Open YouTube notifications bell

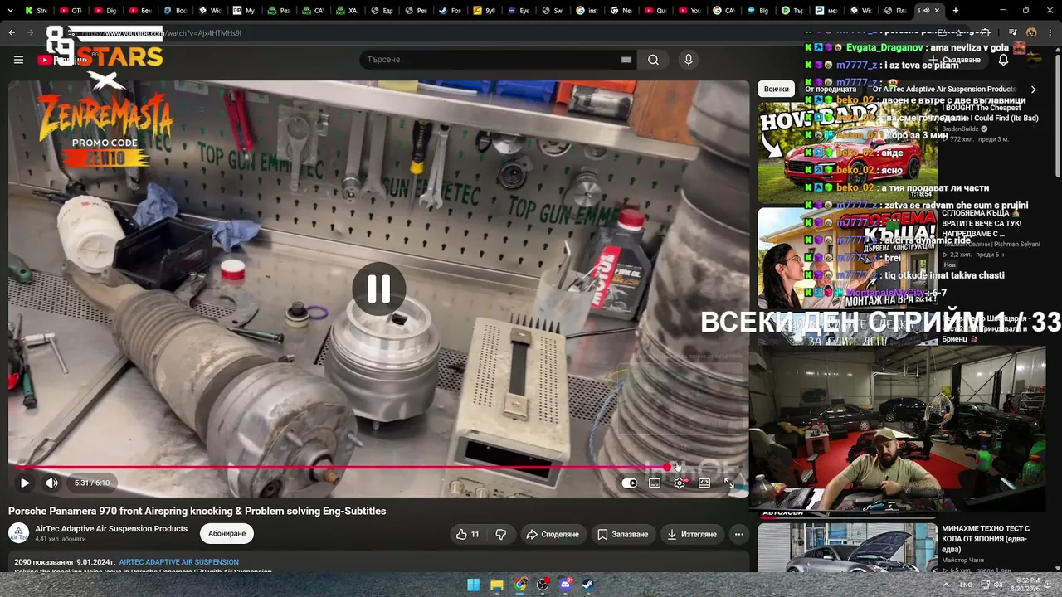tap(1003, 60)
